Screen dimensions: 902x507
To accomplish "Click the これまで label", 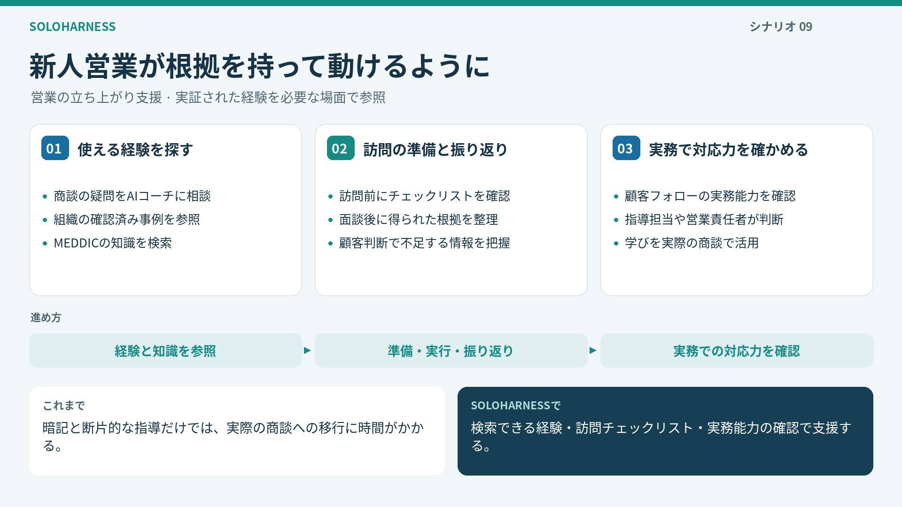I will (x=64, y=406).
